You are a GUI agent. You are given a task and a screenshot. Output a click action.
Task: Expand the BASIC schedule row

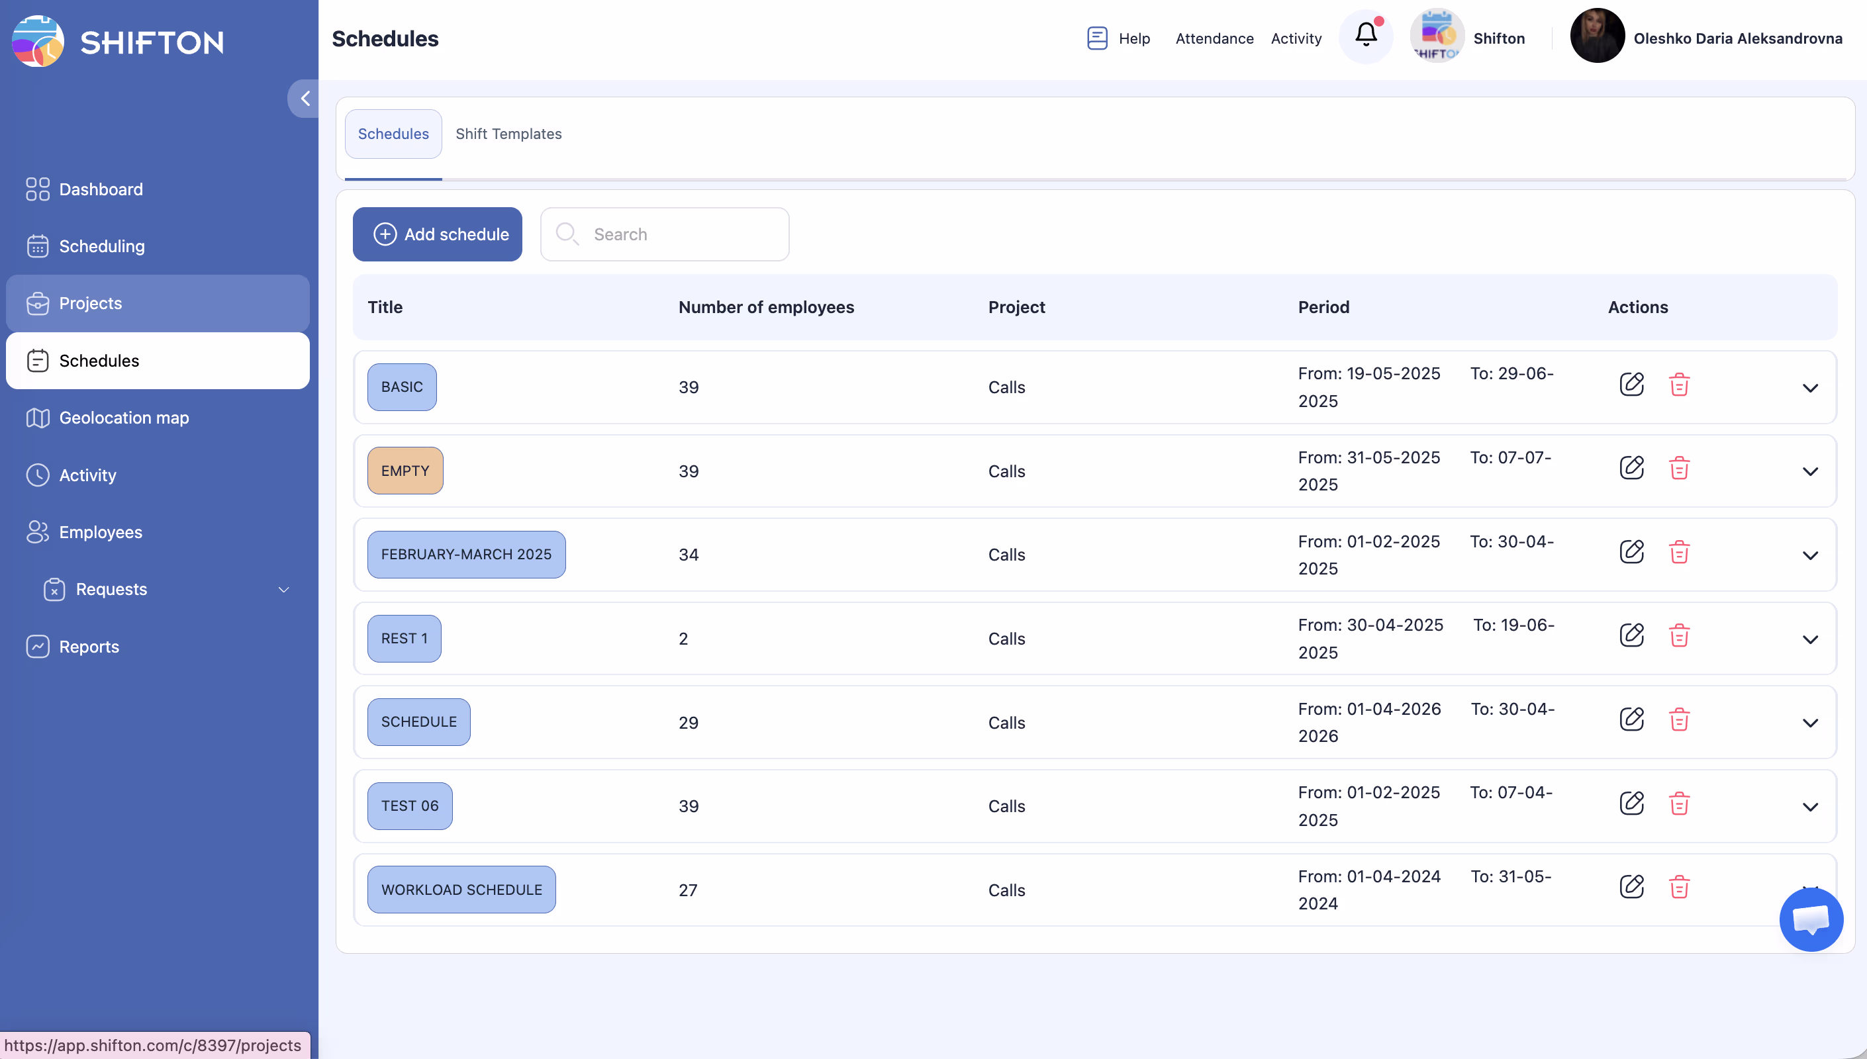(x=1809, y=388)
